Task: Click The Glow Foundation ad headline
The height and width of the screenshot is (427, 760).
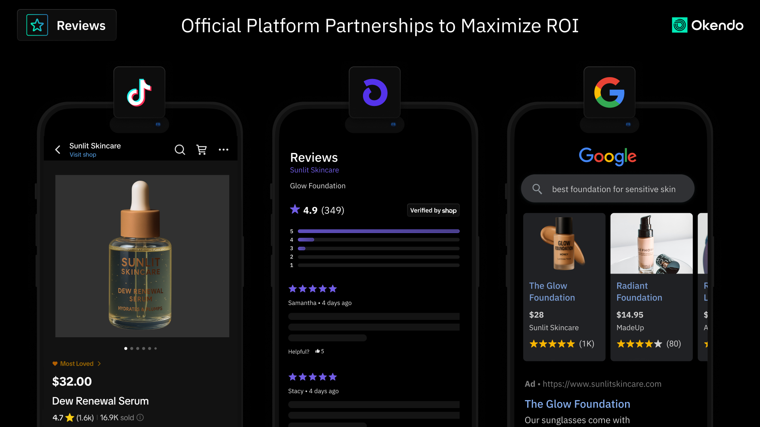Action: coord(577,404)
